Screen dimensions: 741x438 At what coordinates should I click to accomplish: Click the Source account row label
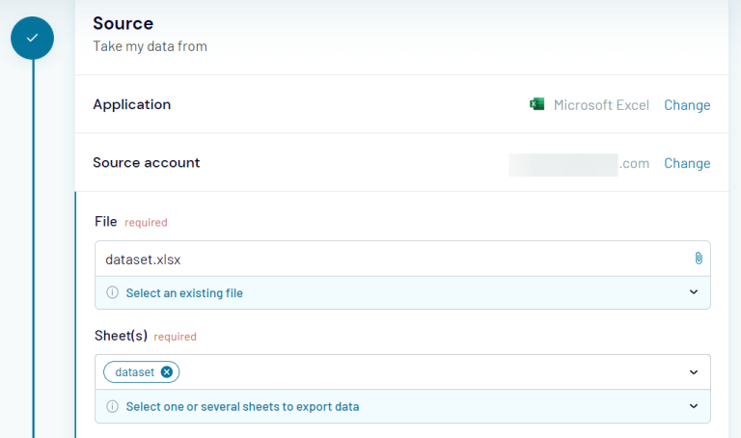pos(146,162)
